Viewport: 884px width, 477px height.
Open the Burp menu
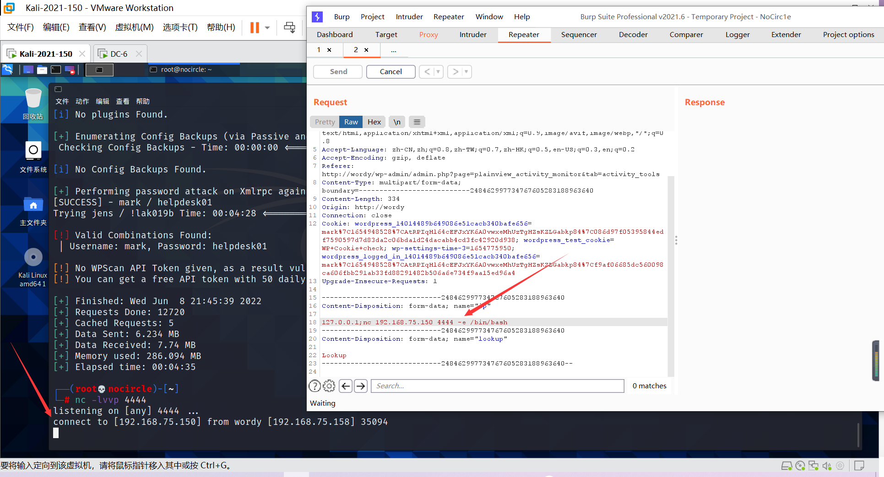coord(342,17)
